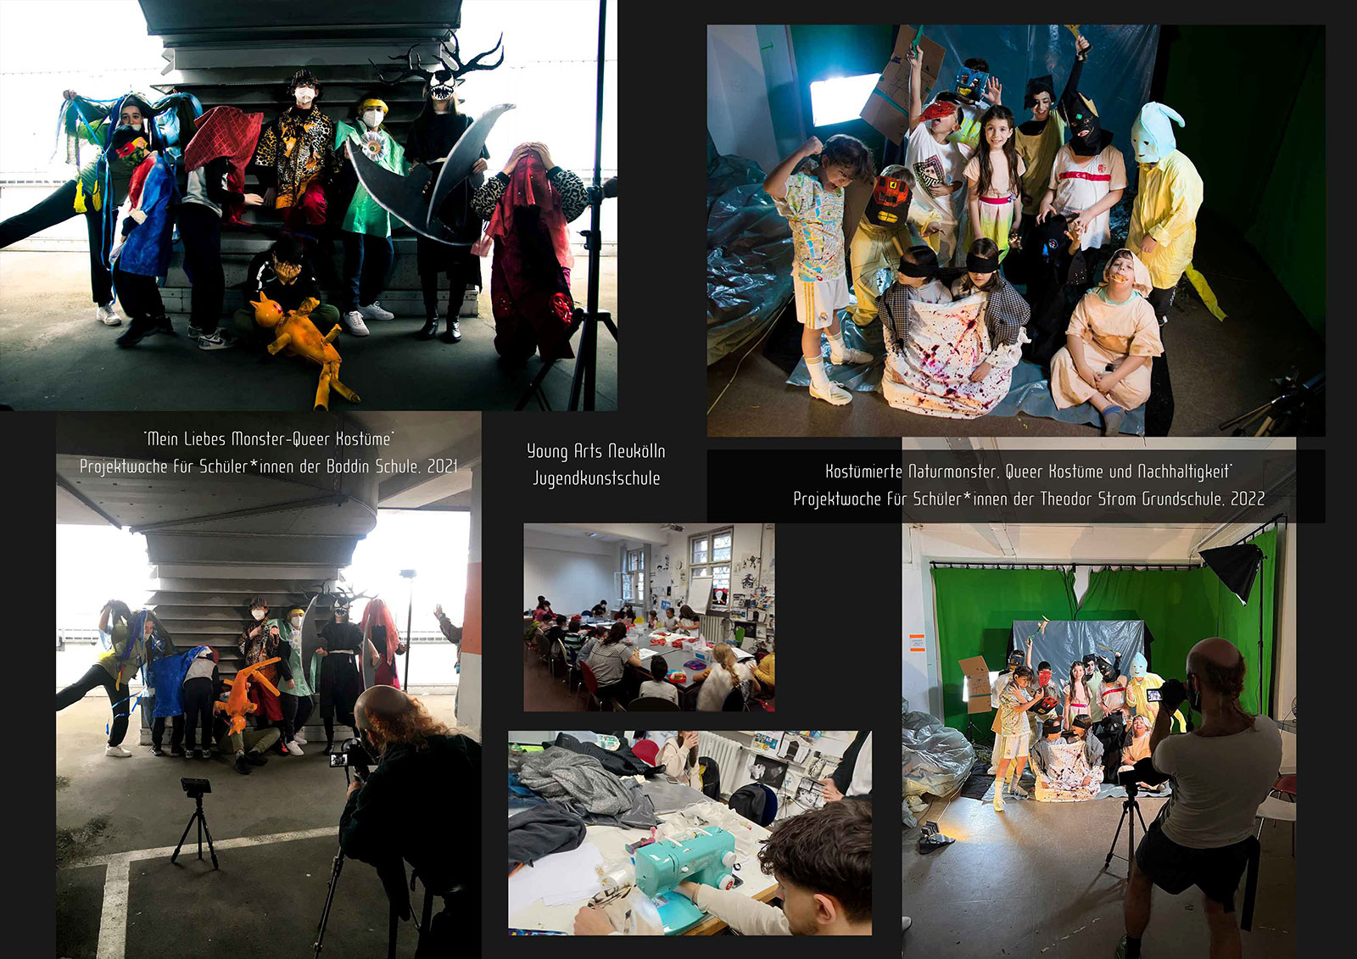
Task: Select the "Kostümierte Naturmonster" caption line
Action: [1028, 471]
